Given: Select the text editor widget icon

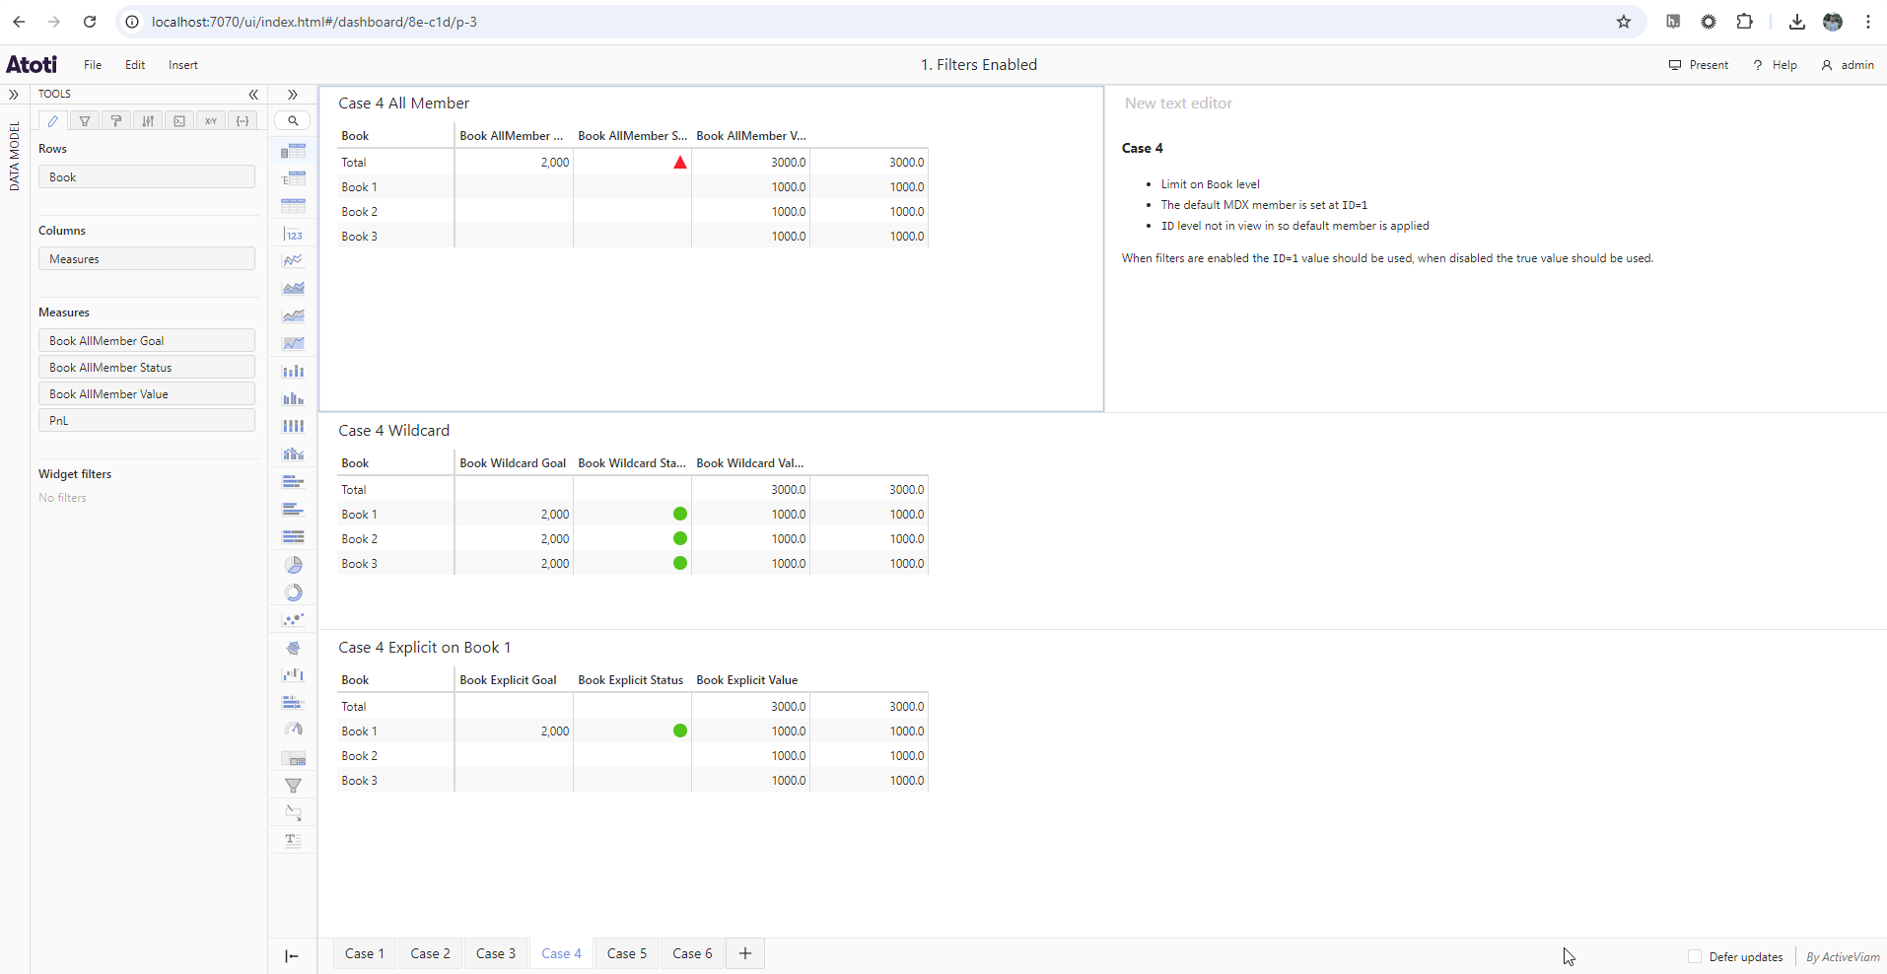Looking at the screenshot, I should pyautogui.click(x=294, y=841).
